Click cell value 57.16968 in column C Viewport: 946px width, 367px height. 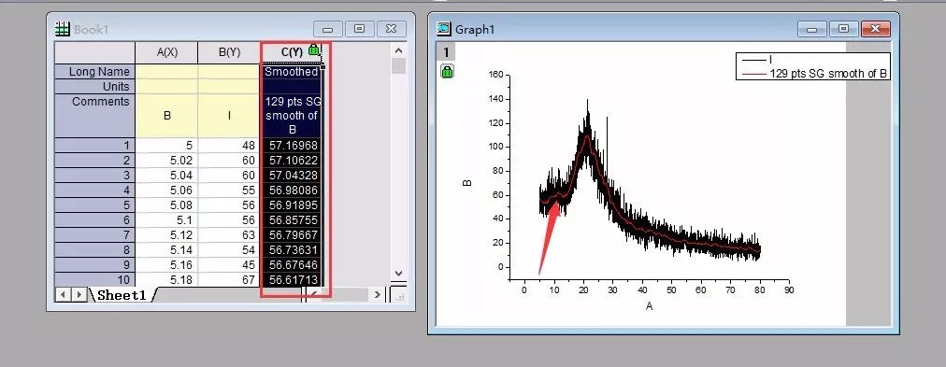pyautogui.click(x=292, y=146)
